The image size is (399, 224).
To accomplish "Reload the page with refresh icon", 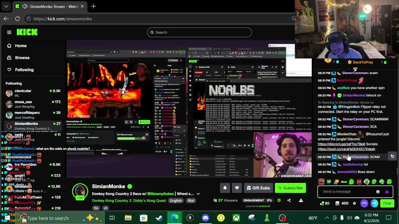I will pos(17,19).
